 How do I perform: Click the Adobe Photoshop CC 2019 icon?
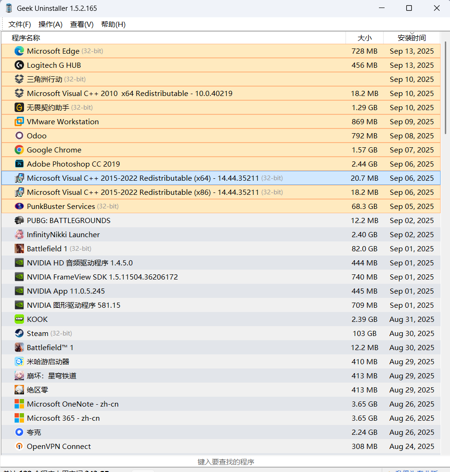tap(19, 164)
